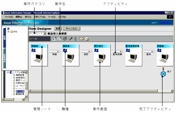Click the user group icon in 受付窓口 node
The height and width of the screenshot is (113, 175).
coord(96,50)
